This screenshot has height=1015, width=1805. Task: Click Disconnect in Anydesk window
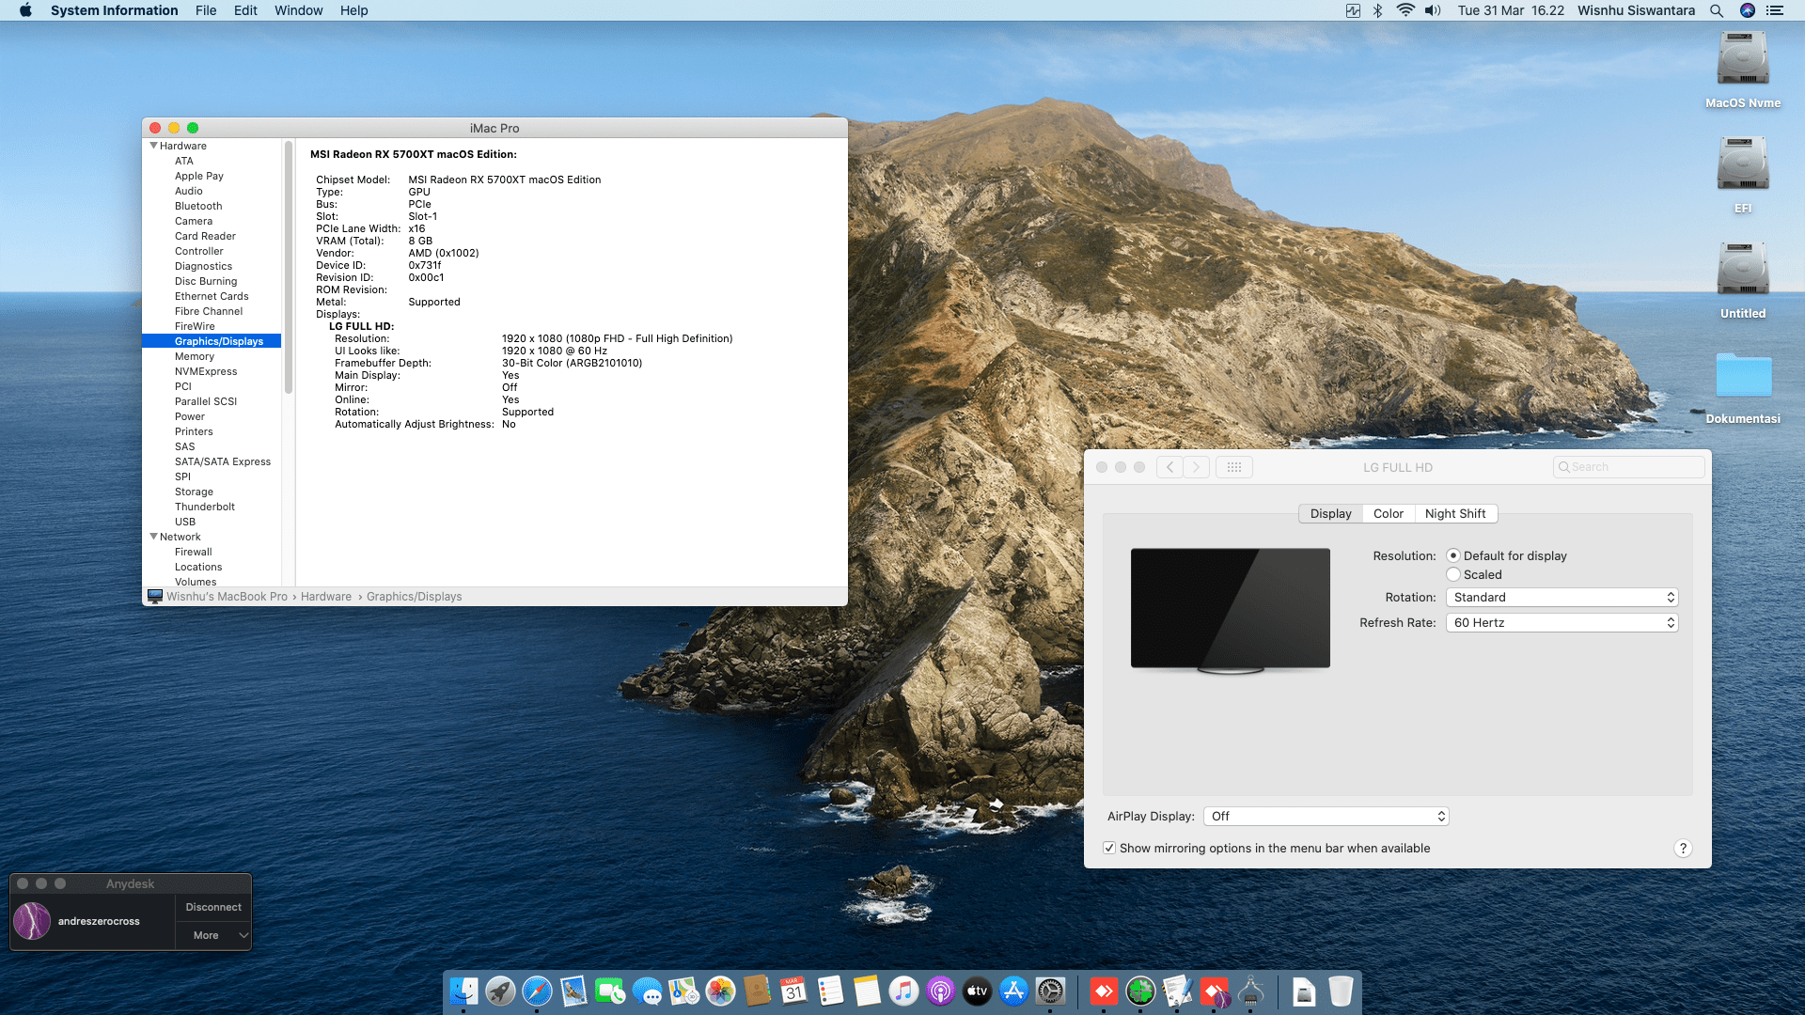coord(213,908)
